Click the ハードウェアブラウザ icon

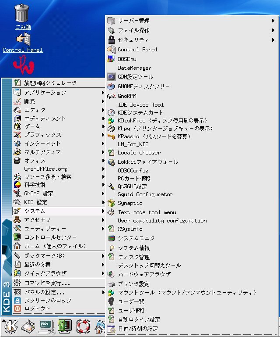point(111,274)
